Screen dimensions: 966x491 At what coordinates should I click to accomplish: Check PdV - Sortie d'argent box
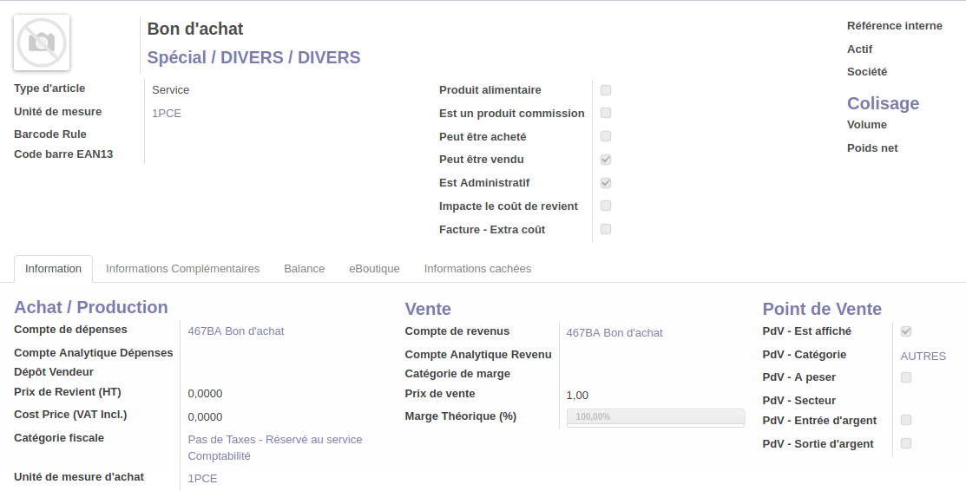pos(906,443)
